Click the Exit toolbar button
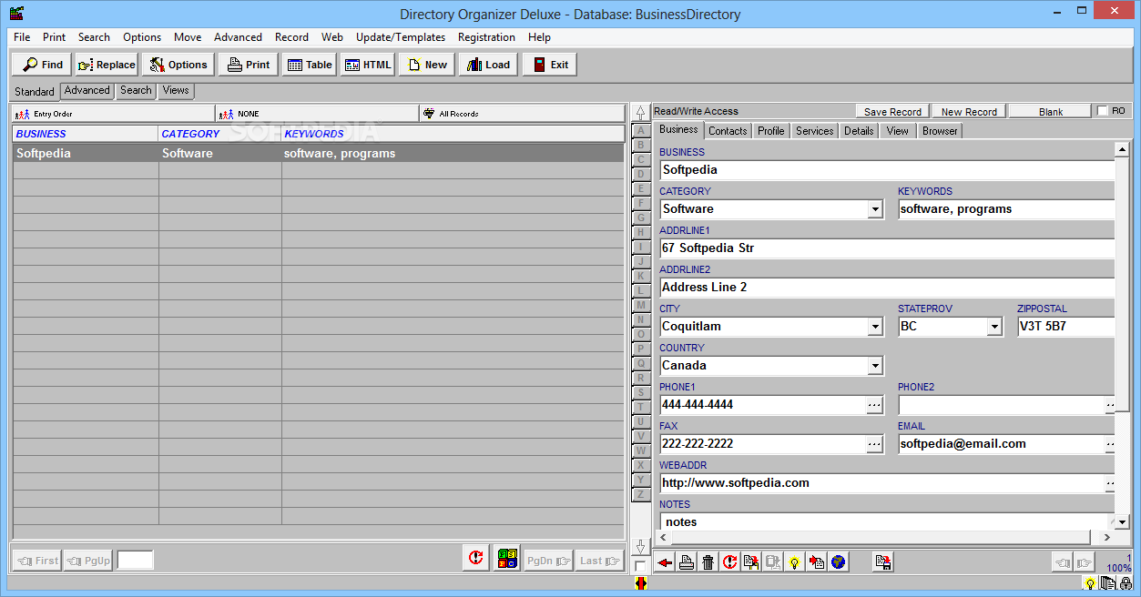This screenshot has width=1141, height=597. (x=549, y=65)
